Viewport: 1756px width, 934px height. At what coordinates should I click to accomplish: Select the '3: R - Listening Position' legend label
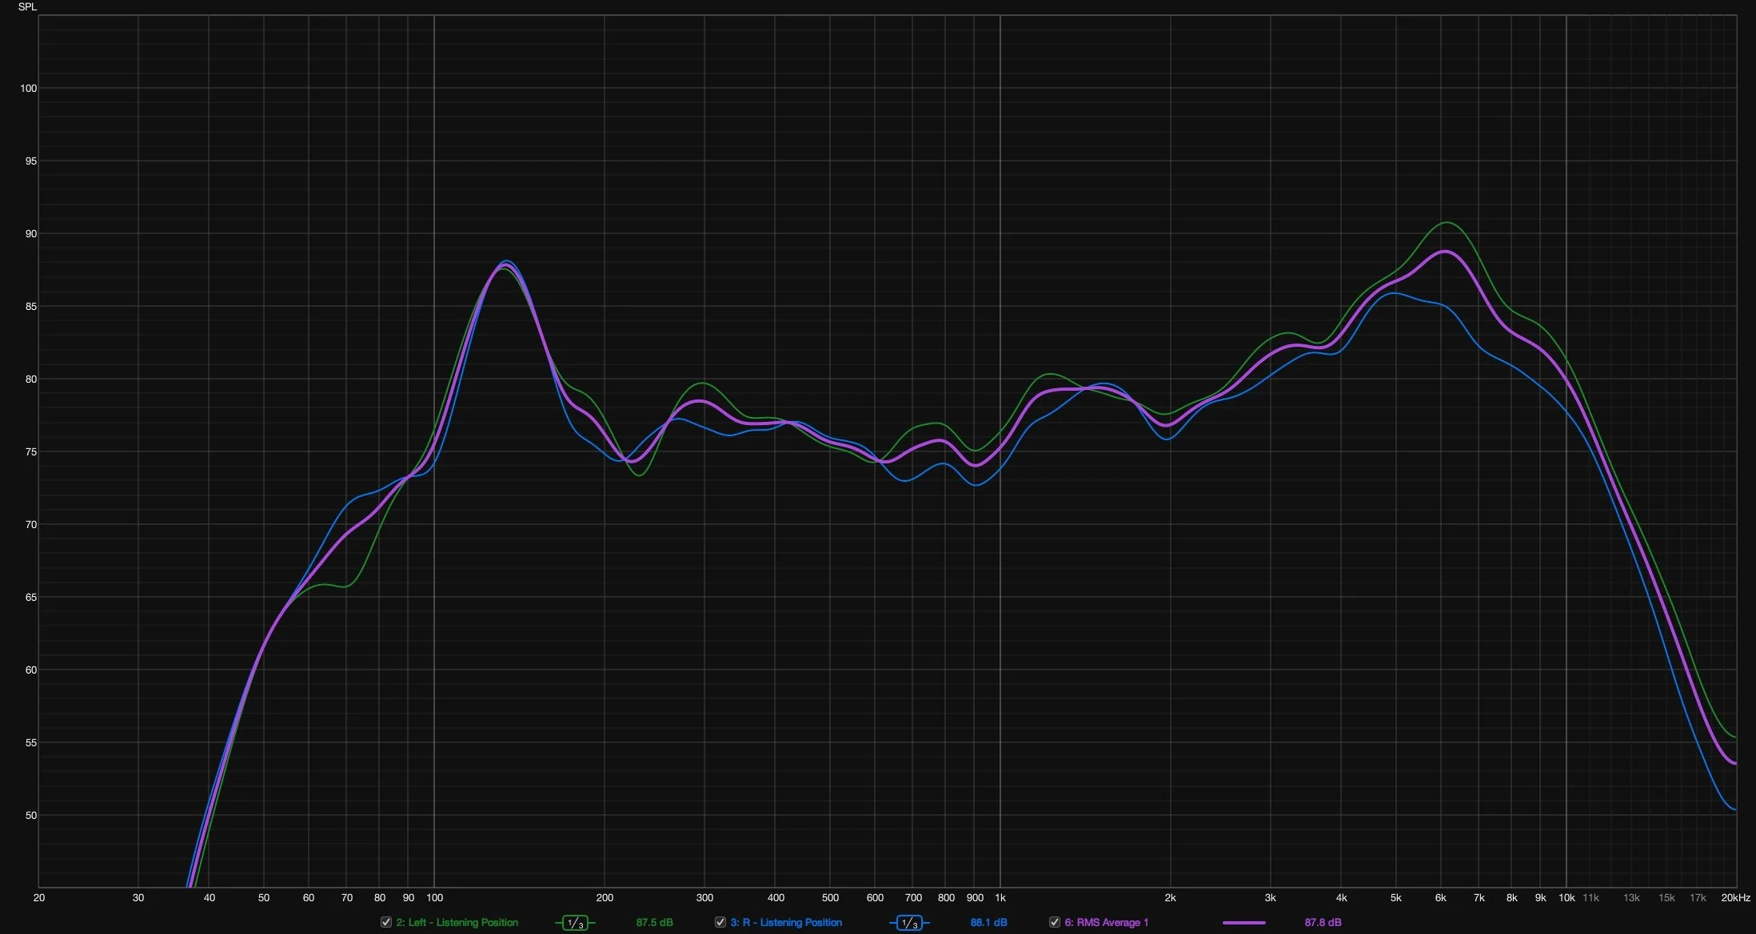pos(785,922)
